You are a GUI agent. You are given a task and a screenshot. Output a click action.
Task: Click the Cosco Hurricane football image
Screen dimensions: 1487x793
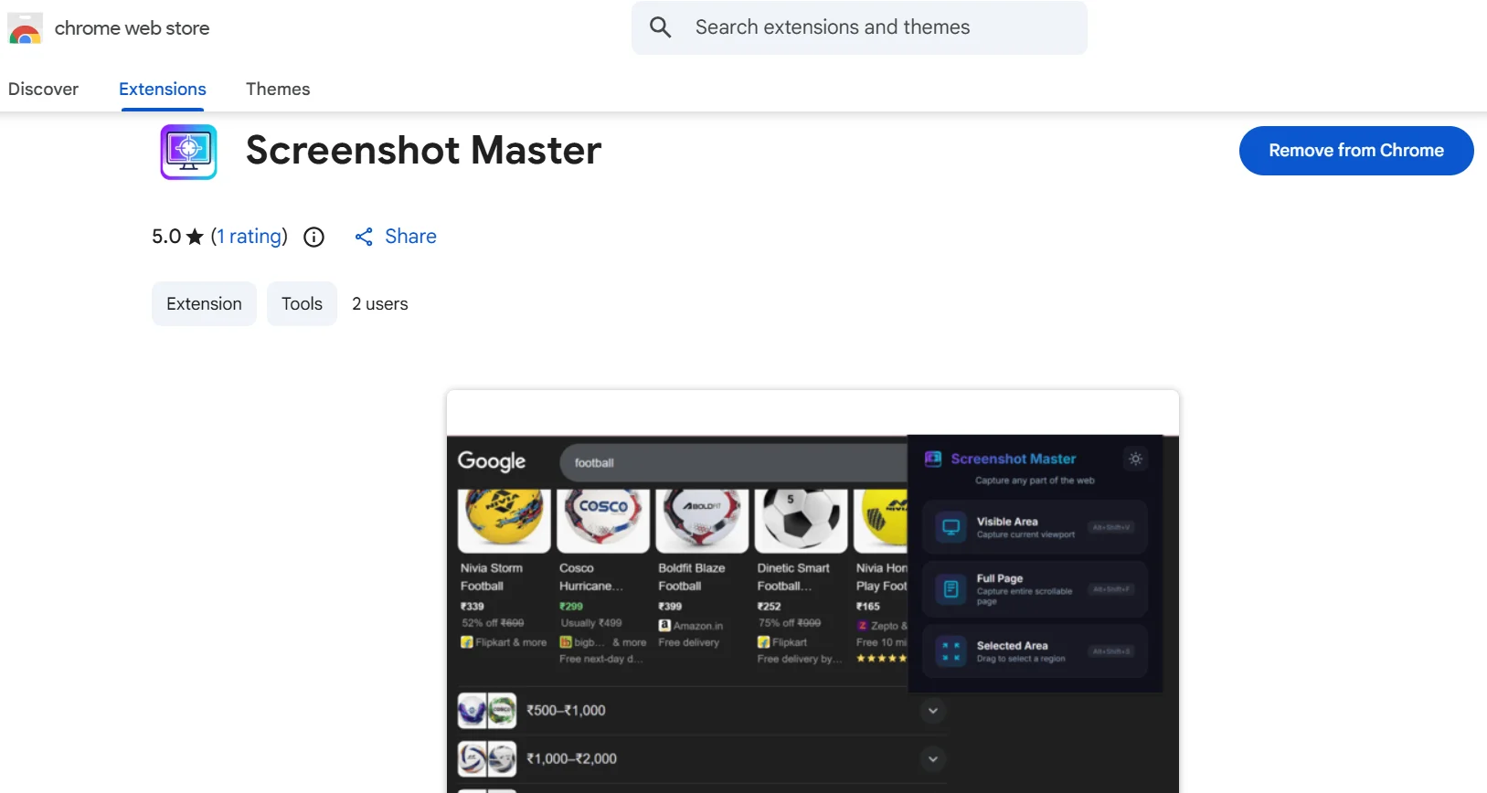pos(603,521)
